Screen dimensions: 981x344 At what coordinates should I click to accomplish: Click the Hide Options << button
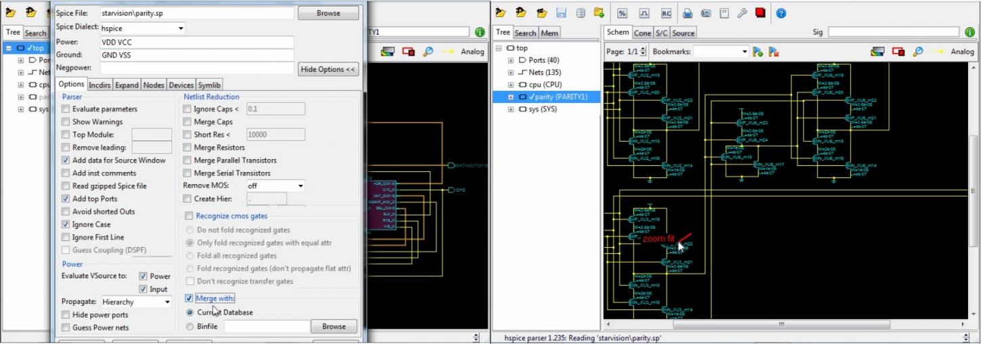(x=328, y=69)
